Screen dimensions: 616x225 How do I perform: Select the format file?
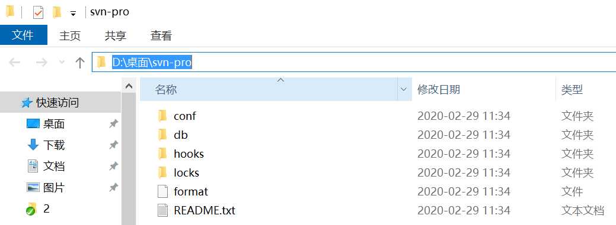coord(190,191)
